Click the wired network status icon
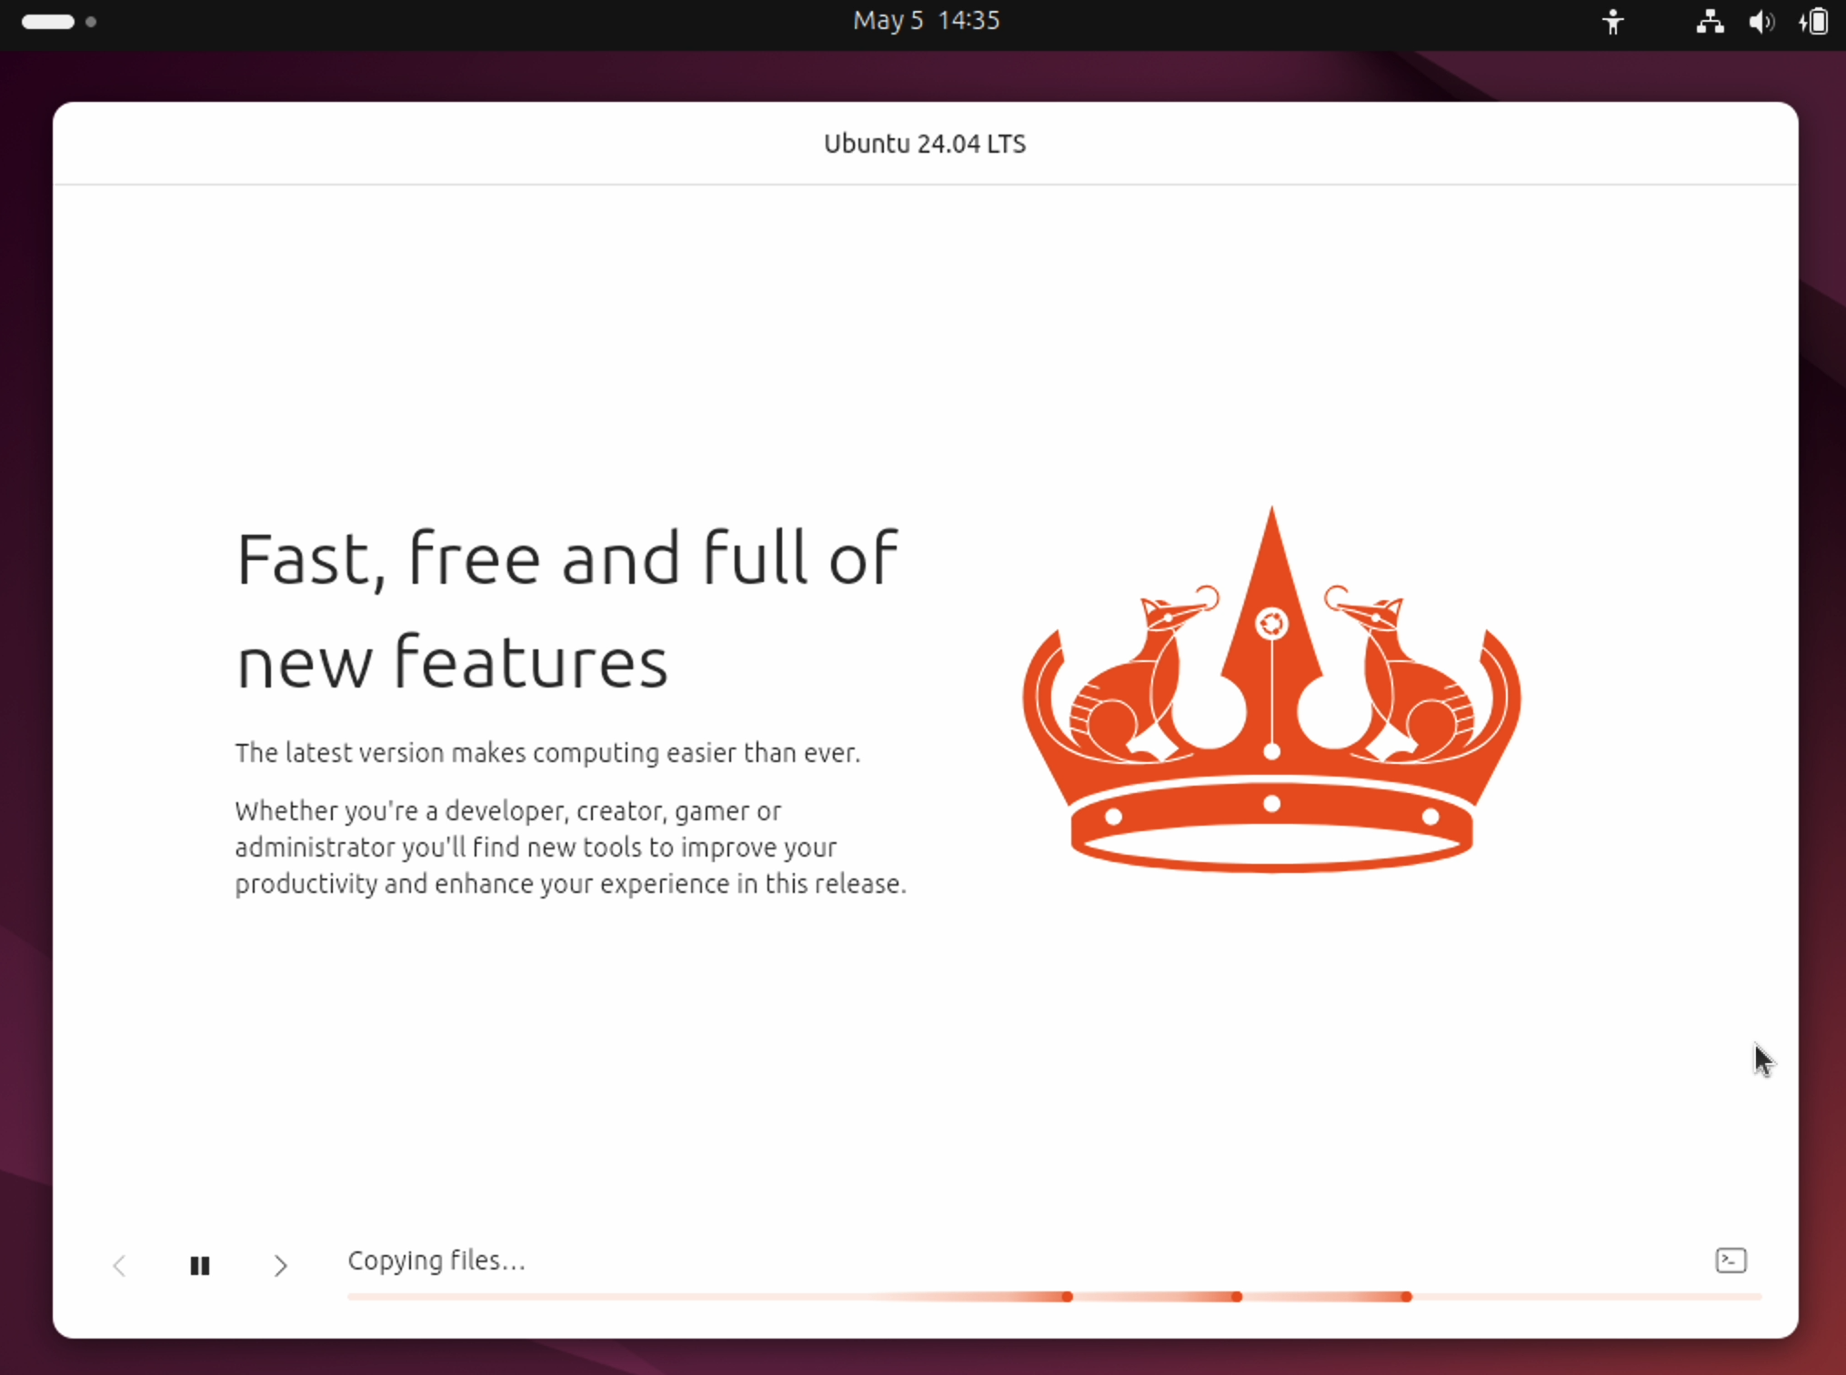 click(1709, 22)
